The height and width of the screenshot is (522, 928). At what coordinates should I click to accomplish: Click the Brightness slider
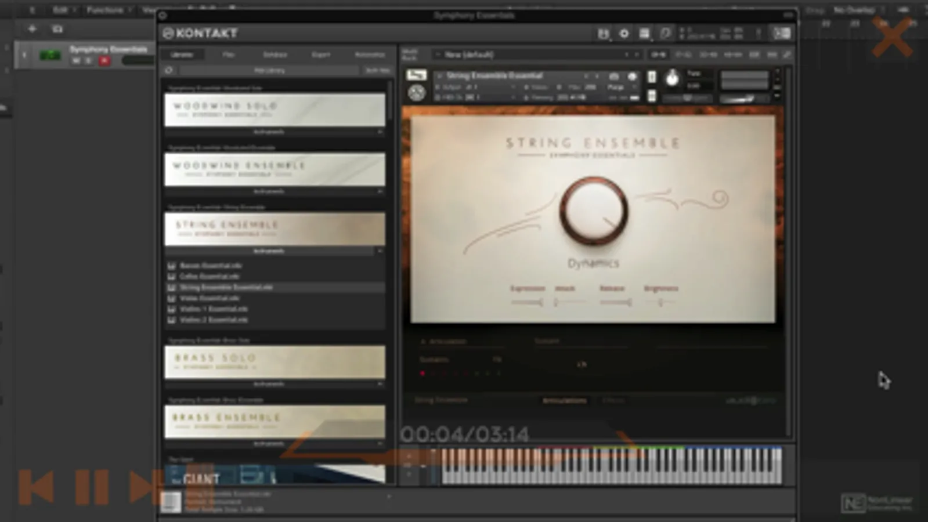coord(661,302)
